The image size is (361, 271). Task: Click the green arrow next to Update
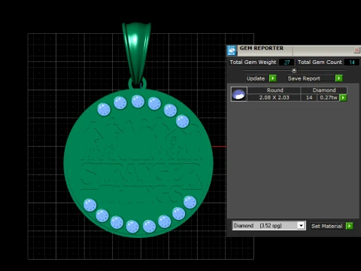[x=273, y=78]
